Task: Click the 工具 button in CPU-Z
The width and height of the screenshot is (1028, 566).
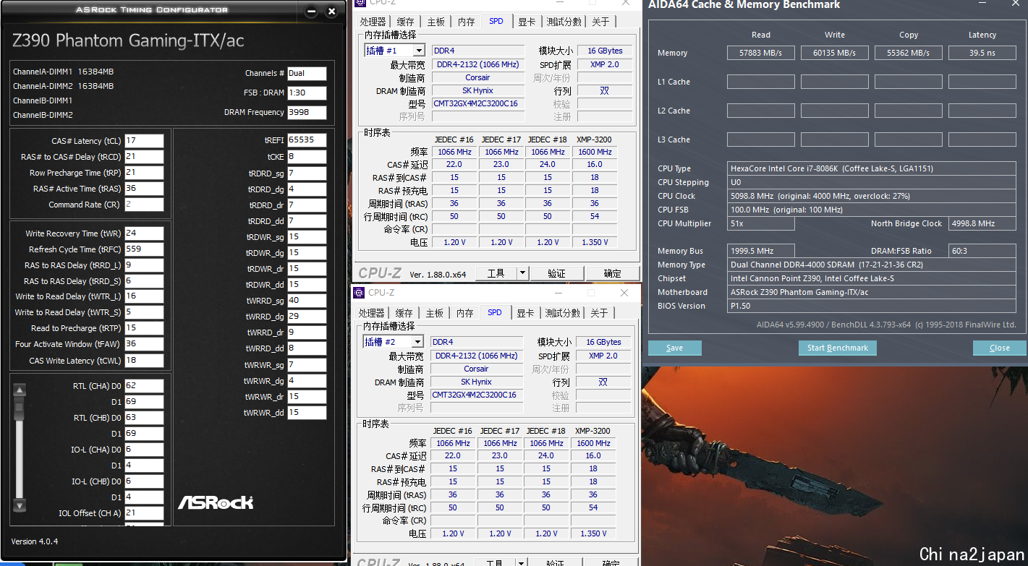Action: click(496, 273)
